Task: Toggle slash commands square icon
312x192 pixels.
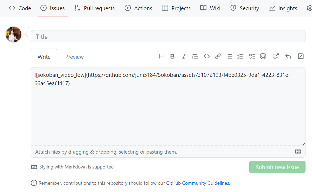Action: point(301,56)
